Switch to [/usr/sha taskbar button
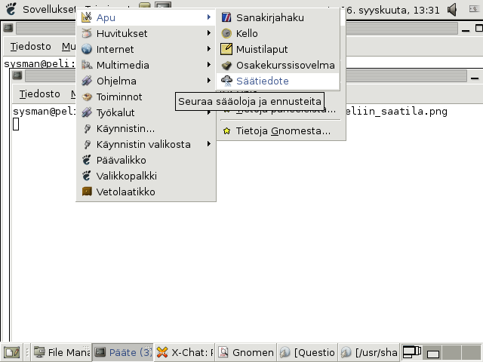 (x=368, y=352)
